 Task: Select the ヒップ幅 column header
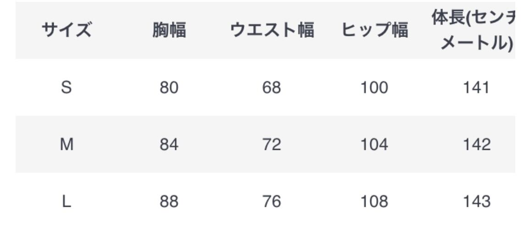(x=374, y=31)
